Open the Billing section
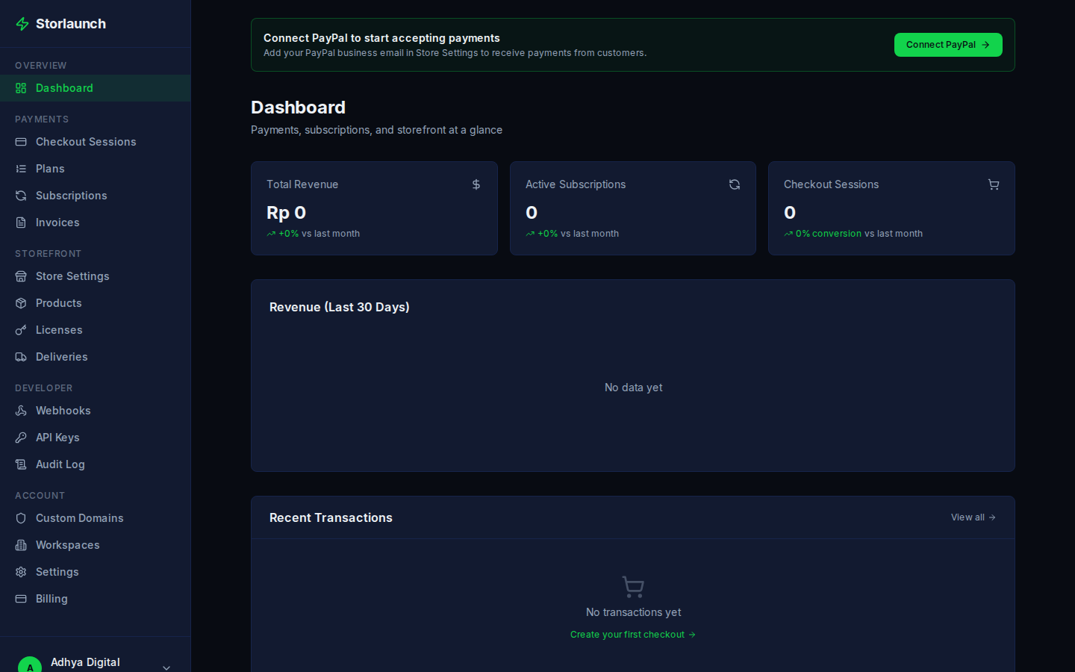Screen dimensions: 1075x672 [52, 598]
